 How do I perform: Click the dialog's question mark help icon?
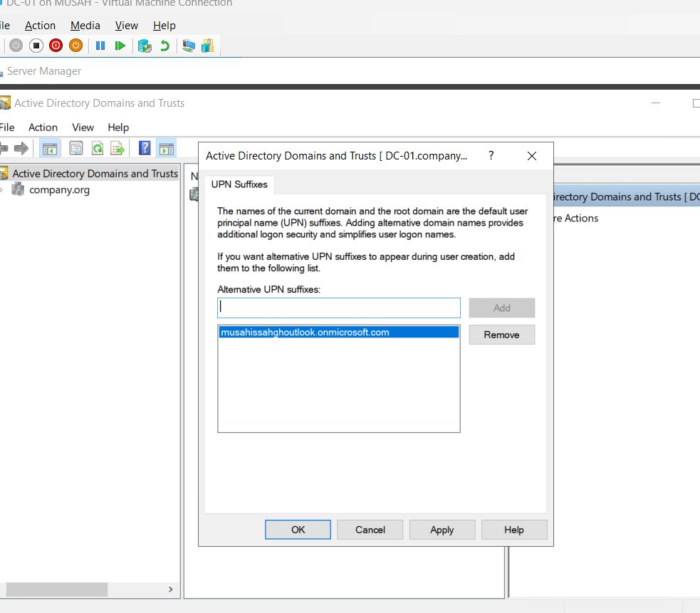(491, 155)
